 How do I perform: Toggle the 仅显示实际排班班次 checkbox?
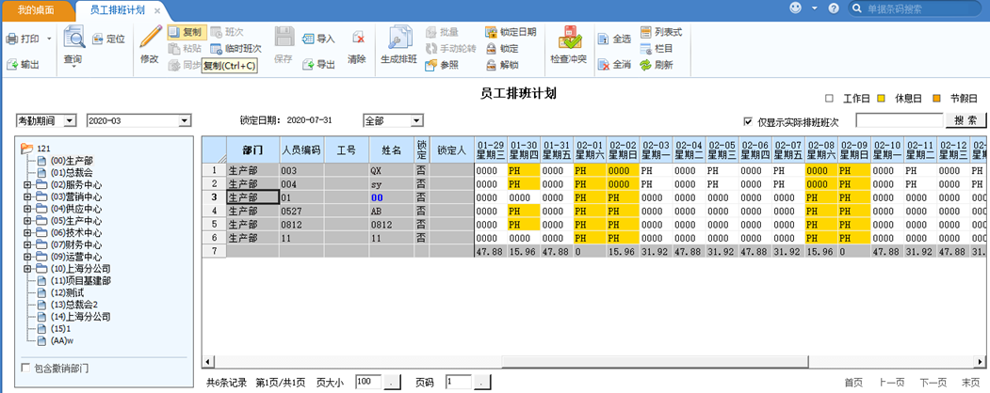748,121
